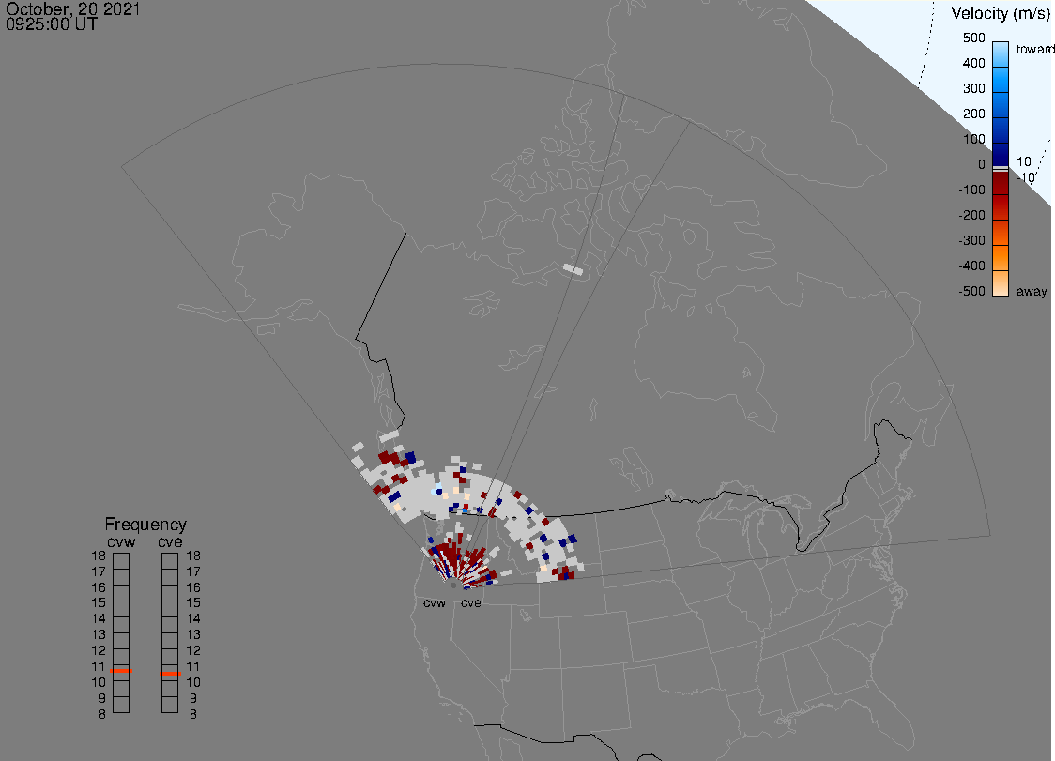Click the "cve" heading above the frequency bar
This screenshot has height=761, width=1055.
170,542
